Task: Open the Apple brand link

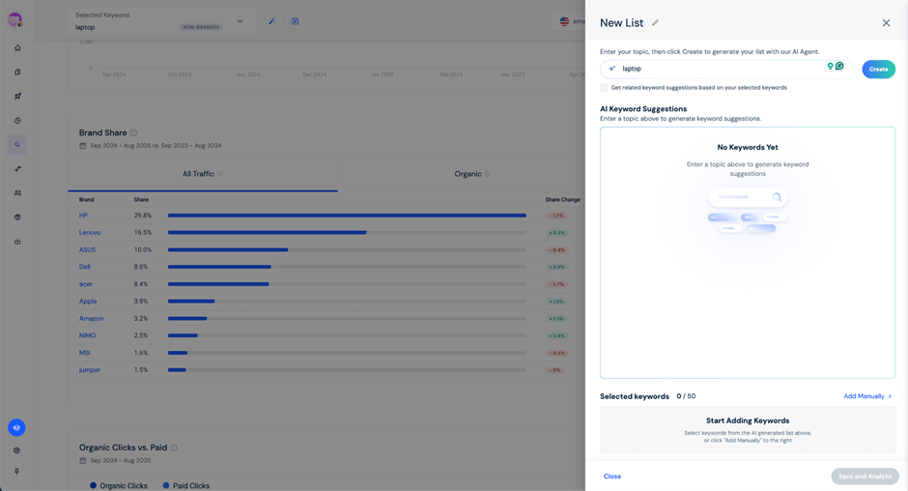Action: pos(88,302)
